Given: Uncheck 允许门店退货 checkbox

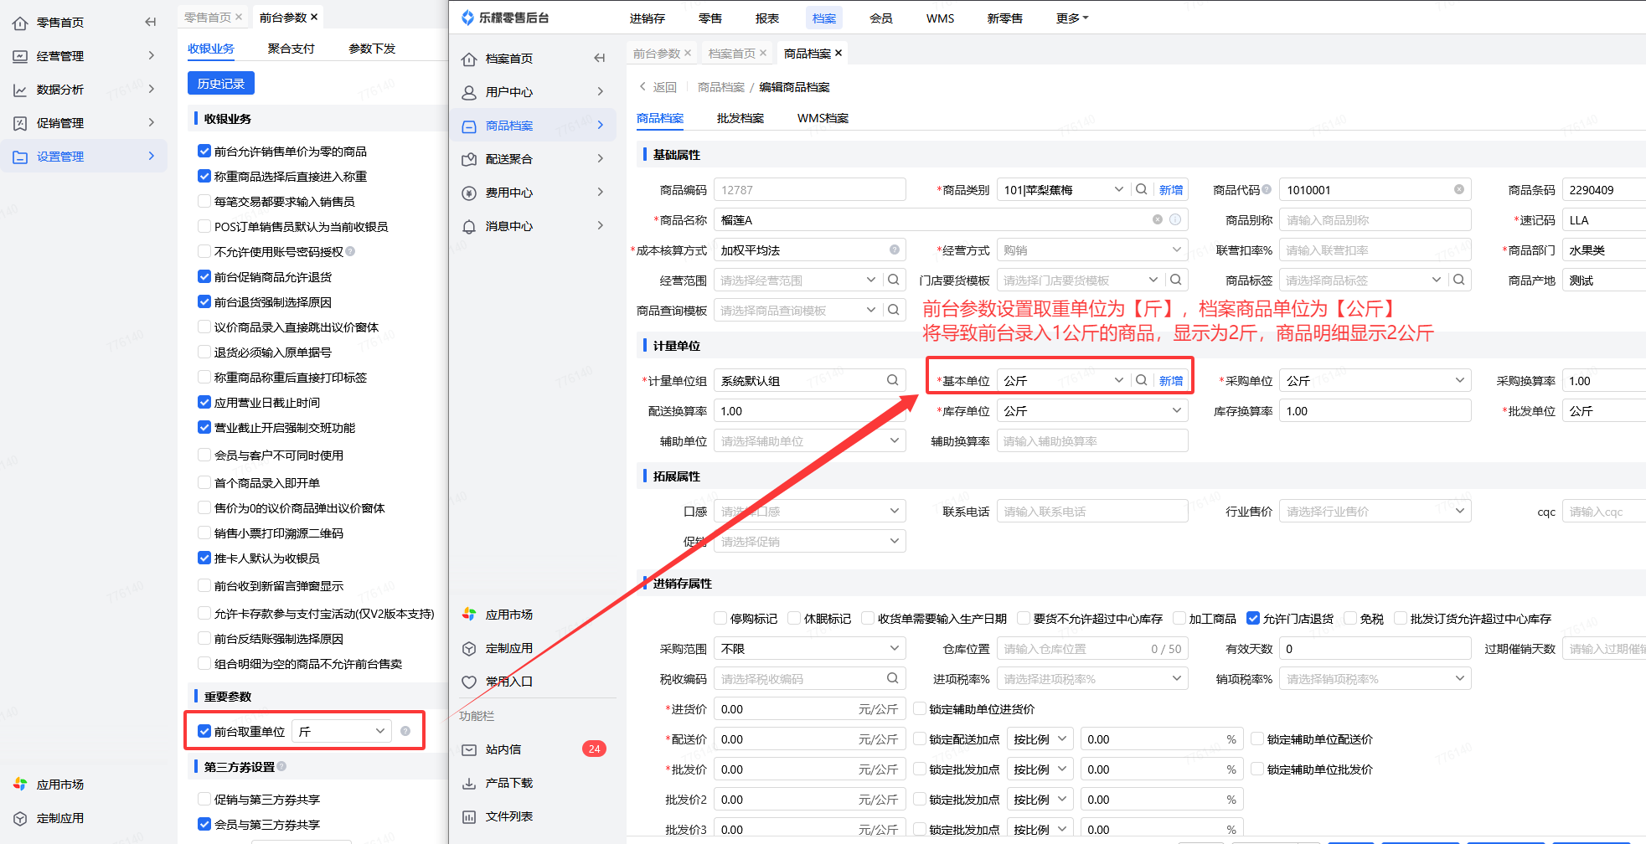Looking at the screenshot, I should 1253,619.
